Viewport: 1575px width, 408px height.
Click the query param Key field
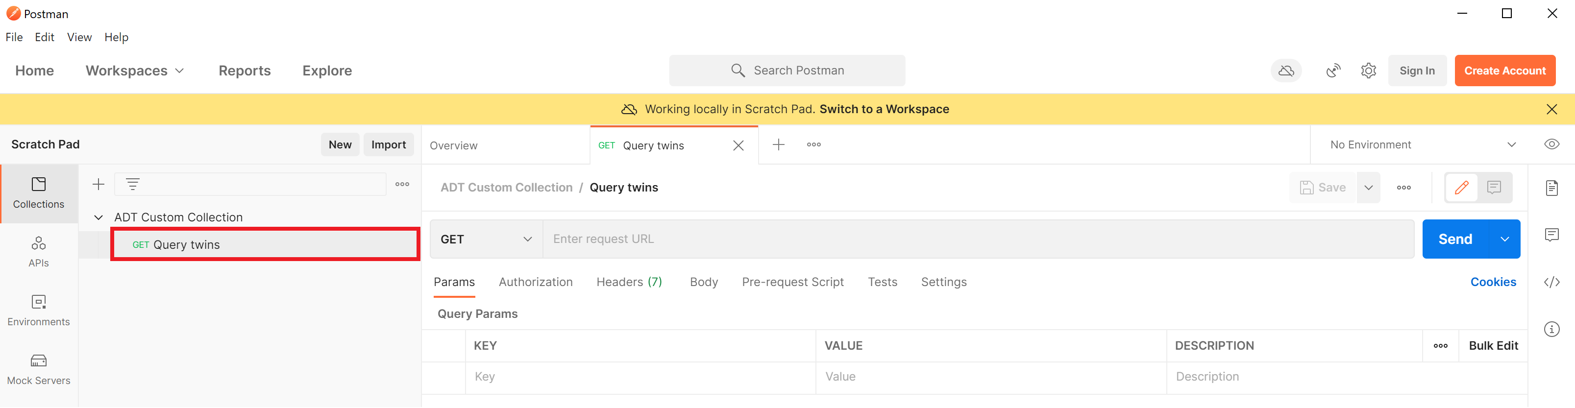[x=640, y=378]
